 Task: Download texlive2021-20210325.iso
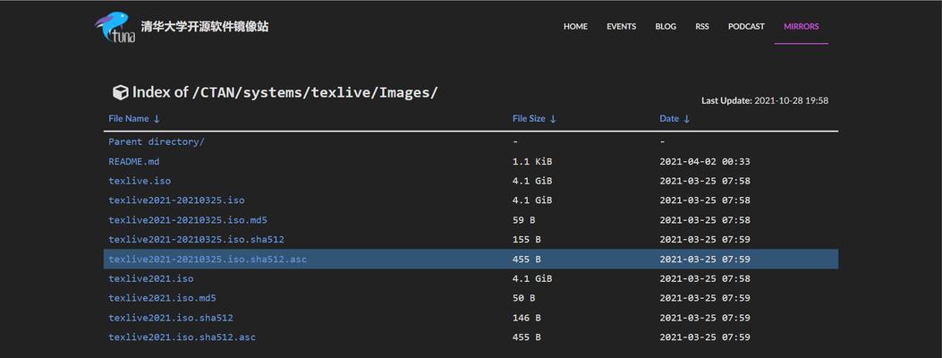pyautogui.click(x=176, y=200)
